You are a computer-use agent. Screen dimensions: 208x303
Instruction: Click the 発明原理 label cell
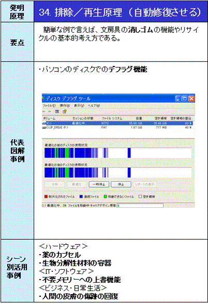tap(17, 11)
